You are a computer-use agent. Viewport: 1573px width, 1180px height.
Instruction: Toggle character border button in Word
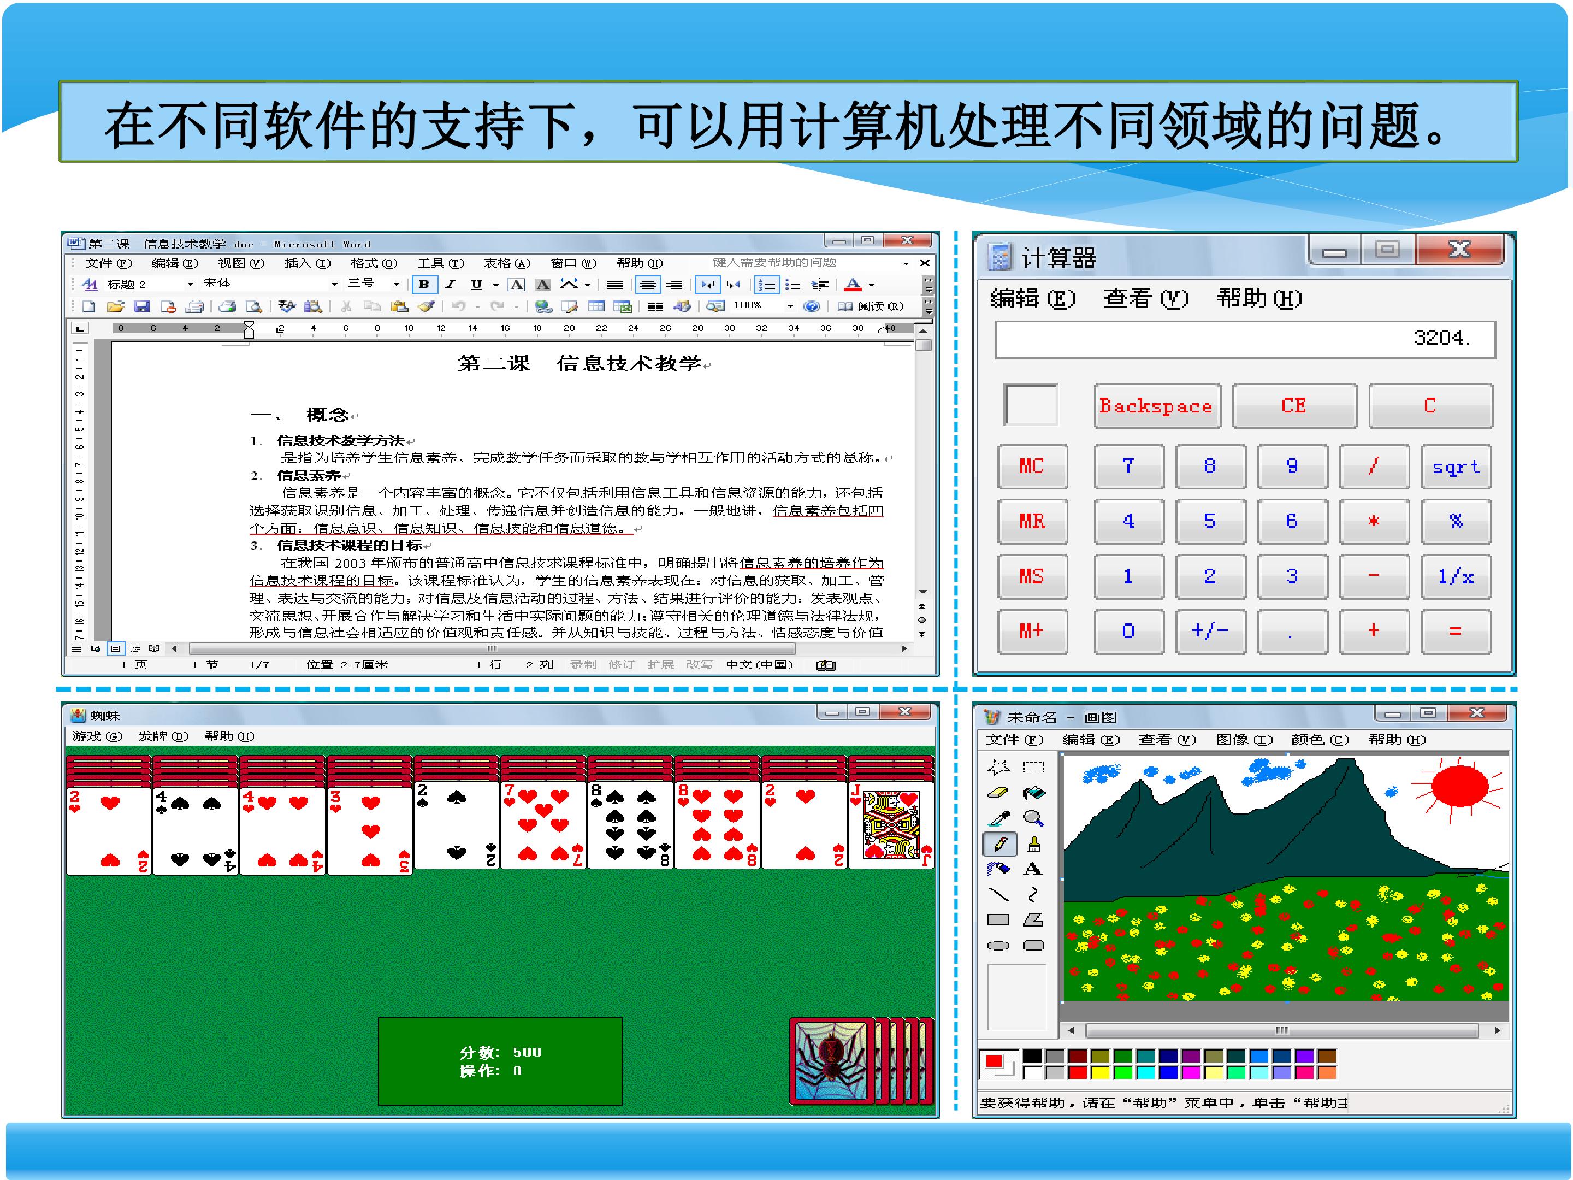click(x=517, y=285)
